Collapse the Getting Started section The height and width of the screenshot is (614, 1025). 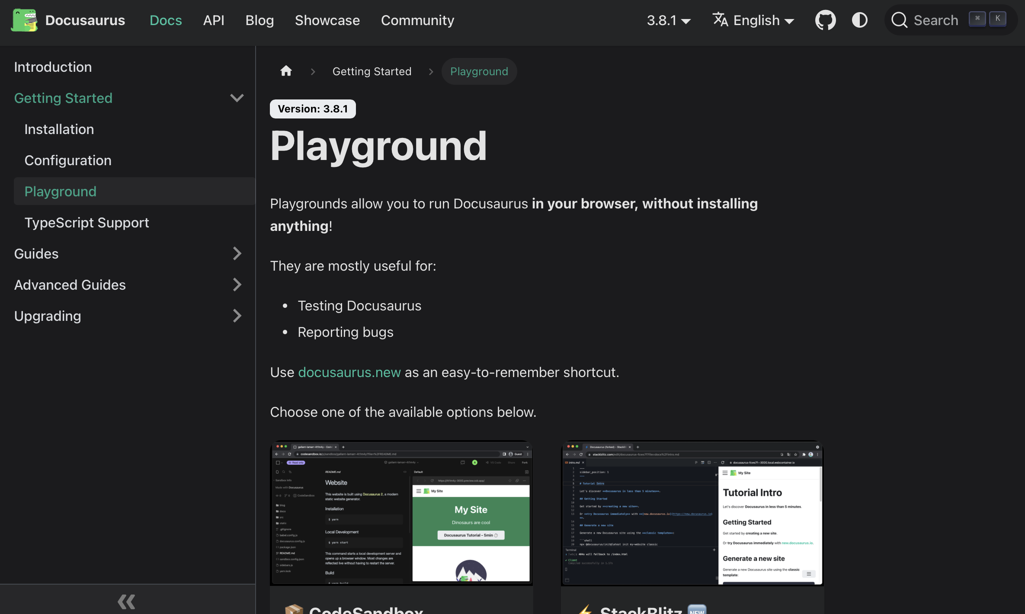pos(237,98)
